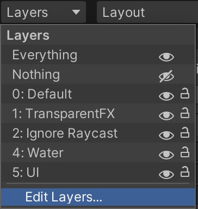This screenshot has height=209, width=198.
Task: Toggle visibility of the Default layer
Action: [x=166, y=96]
